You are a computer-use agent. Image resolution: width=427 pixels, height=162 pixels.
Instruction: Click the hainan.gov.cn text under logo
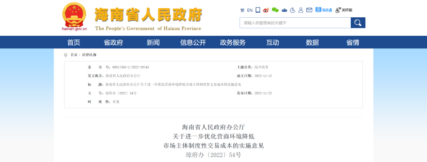74,29
